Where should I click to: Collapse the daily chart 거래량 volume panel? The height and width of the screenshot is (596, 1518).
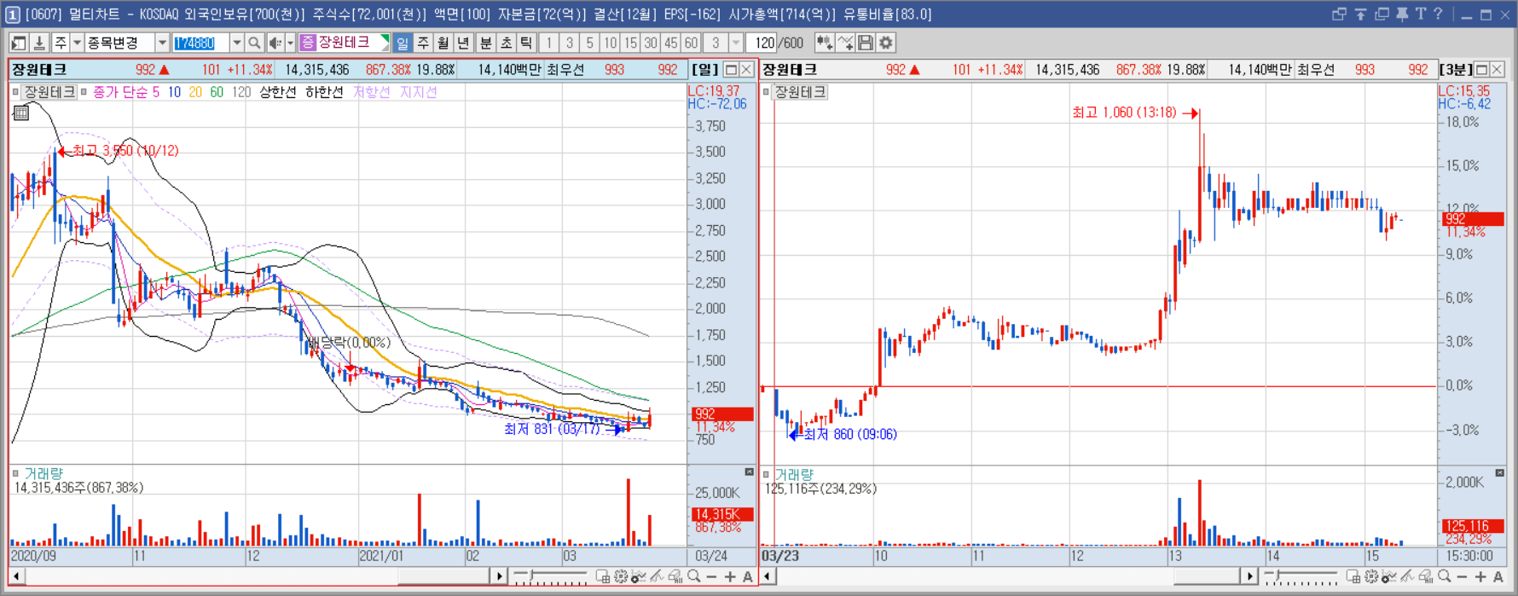coord(750,472)
